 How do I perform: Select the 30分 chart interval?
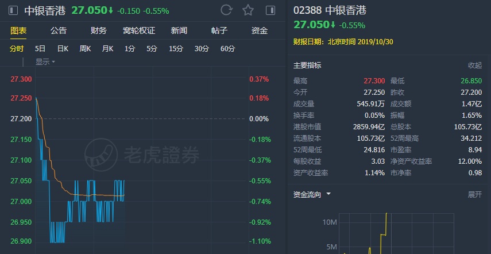[202, 49]
